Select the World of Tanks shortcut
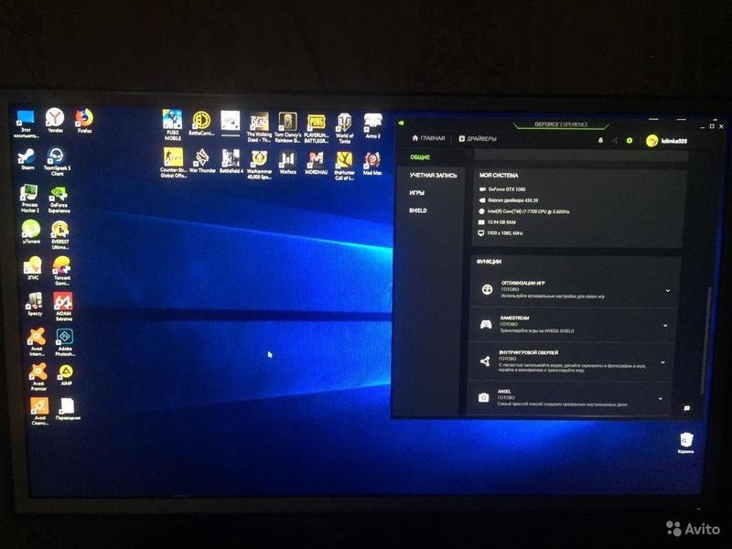 click(345, 128)
